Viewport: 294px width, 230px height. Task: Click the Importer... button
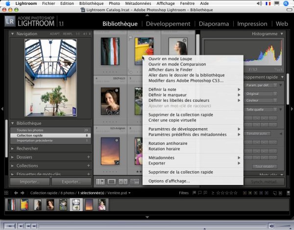coord(29,182)
